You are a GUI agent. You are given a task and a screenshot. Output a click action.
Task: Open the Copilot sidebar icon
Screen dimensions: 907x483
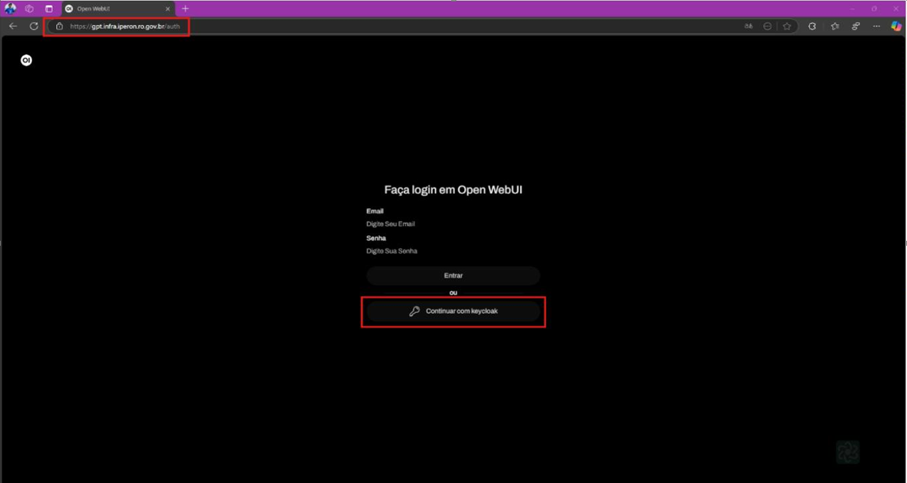896,26
